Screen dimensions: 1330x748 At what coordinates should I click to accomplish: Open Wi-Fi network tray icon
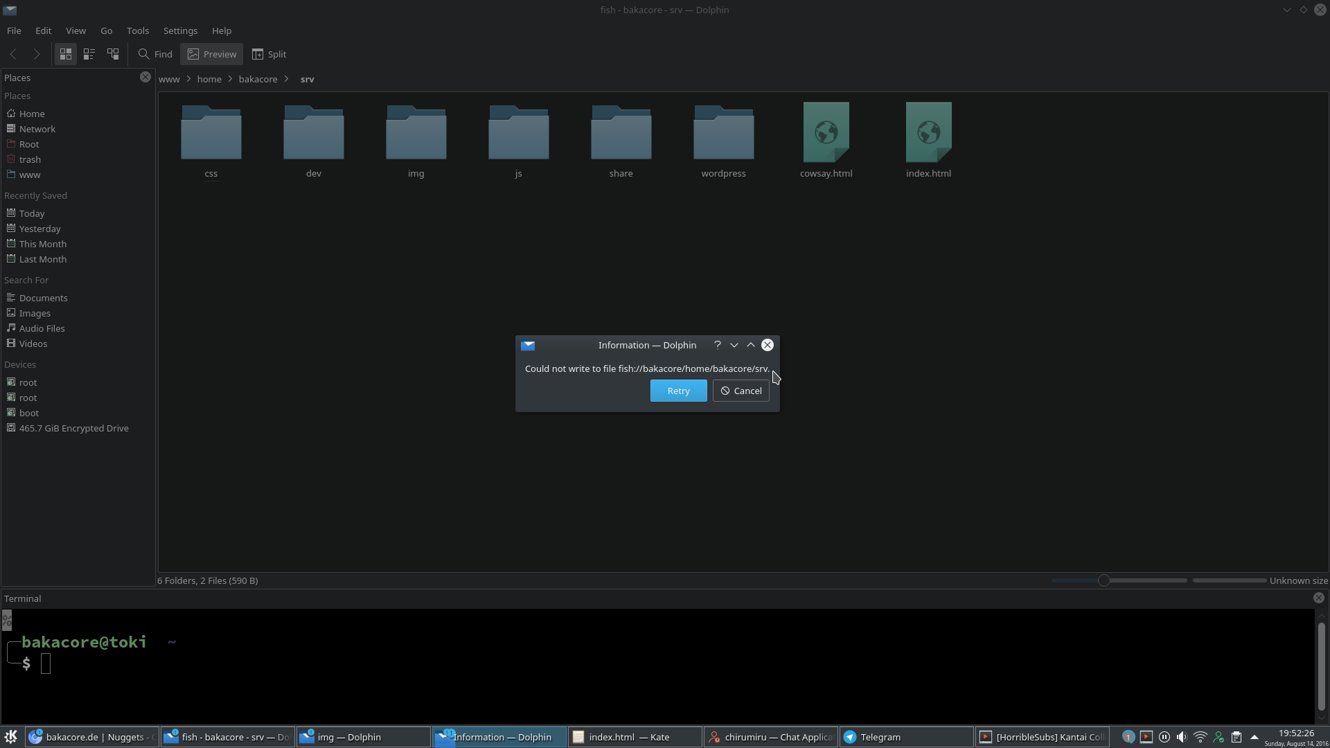(1200, 737)
